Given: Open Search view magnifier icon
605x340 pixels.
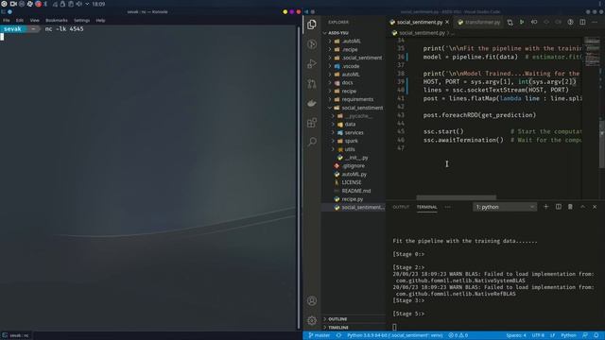Looking at the screenshot, I should (312, 142).
